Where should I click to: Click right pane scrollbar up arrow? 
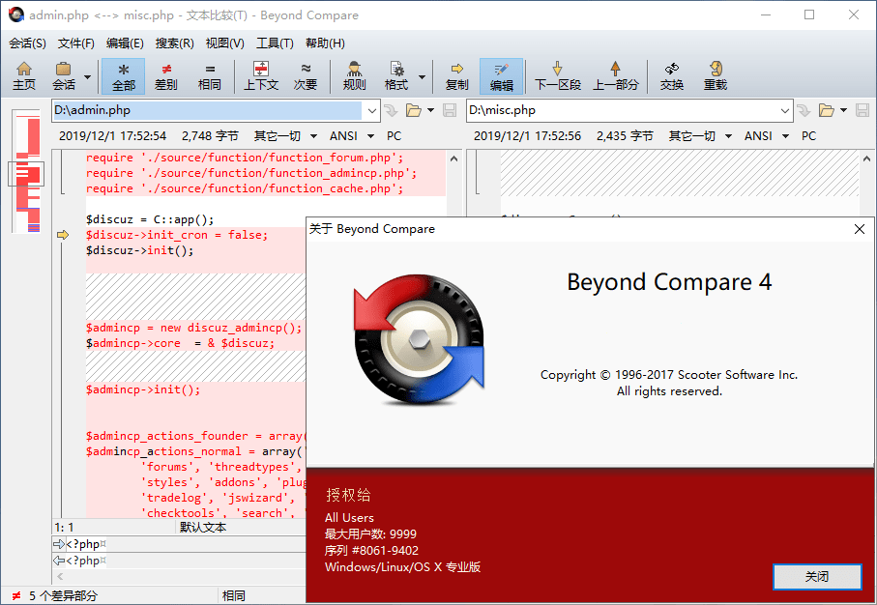point(867,158)
